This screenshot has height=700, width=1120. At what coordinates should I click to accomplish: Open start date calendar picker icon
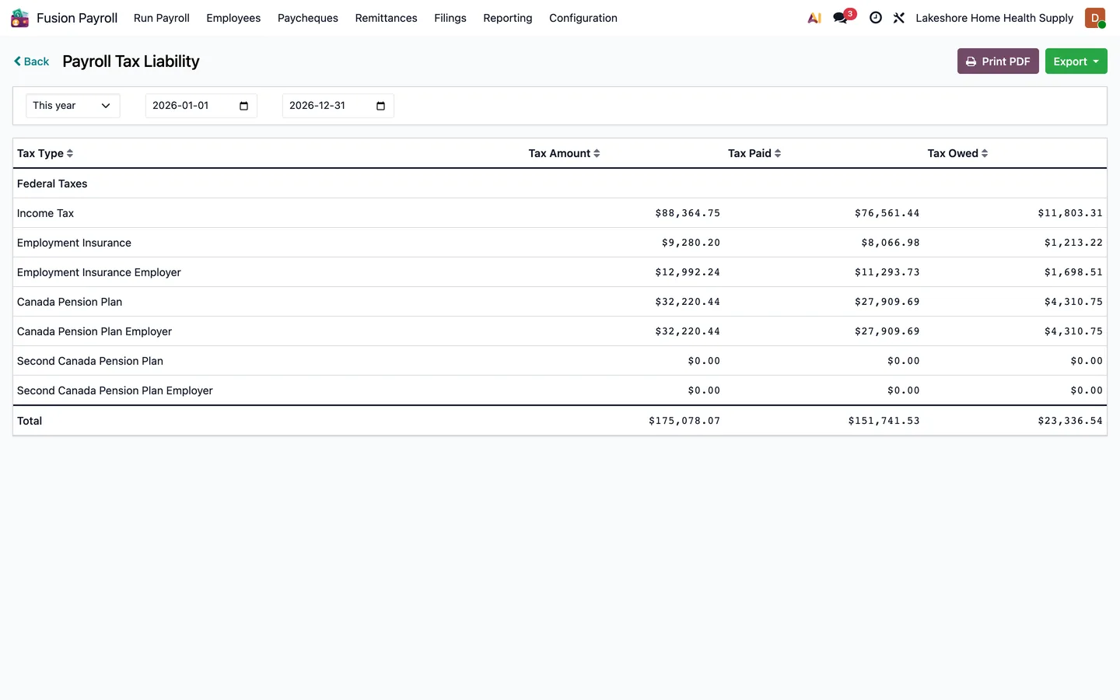[243, 106]
